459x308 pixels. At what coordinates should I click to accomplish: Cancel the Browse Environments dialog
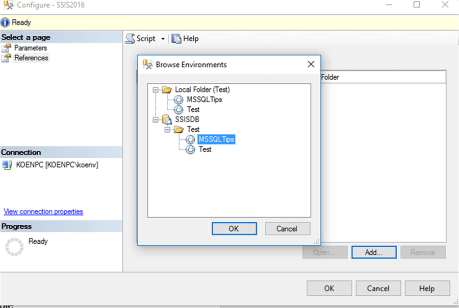click(288, 229)
